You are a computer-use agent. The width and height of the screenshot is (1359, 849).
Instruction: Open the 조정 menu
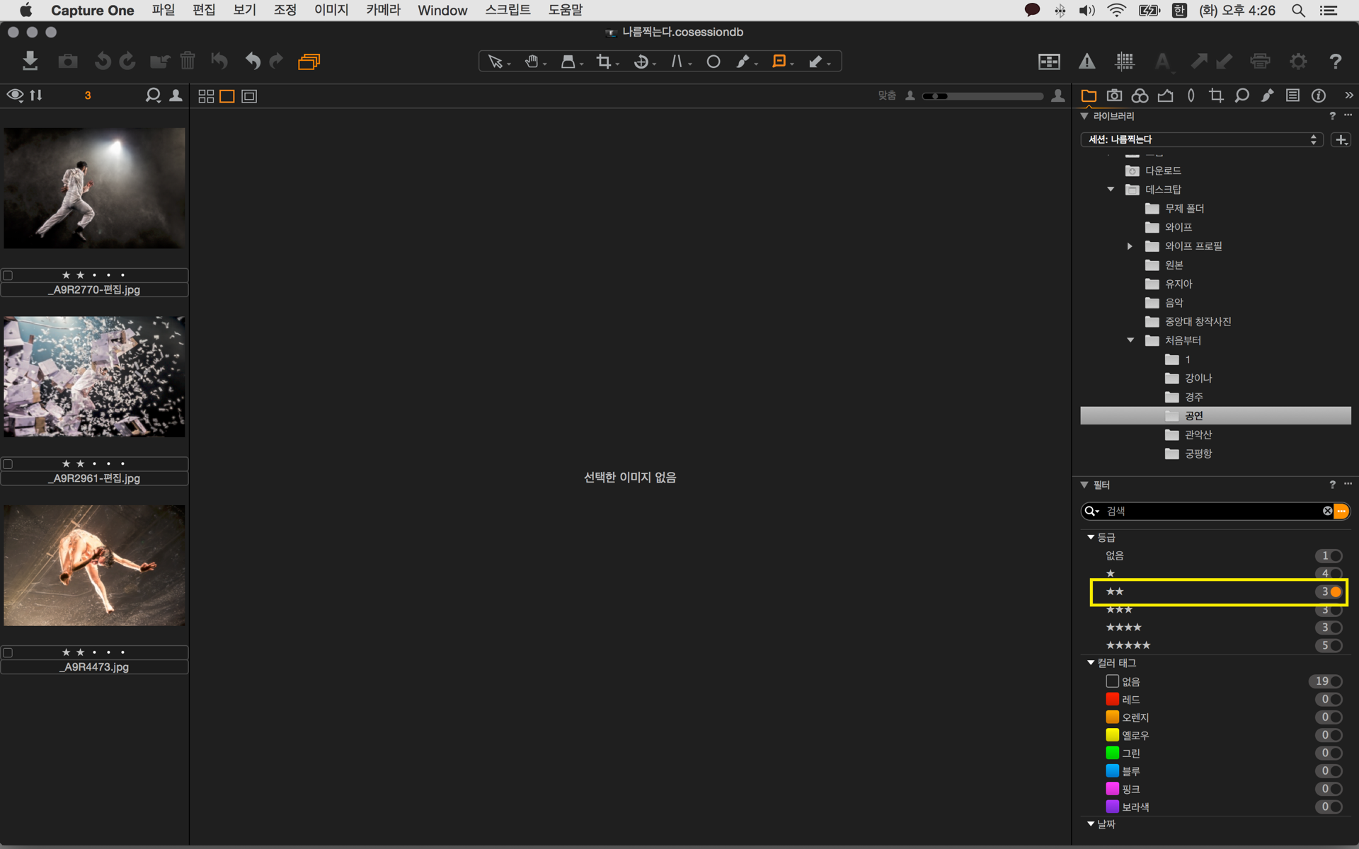pos(285,10)
